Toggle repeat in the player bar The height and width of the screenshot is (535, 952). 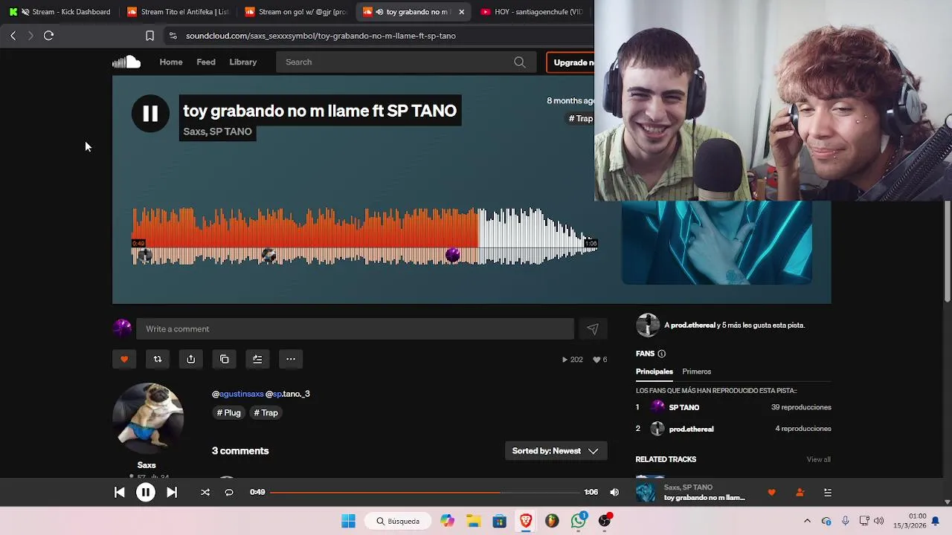(x=229, y=492)
